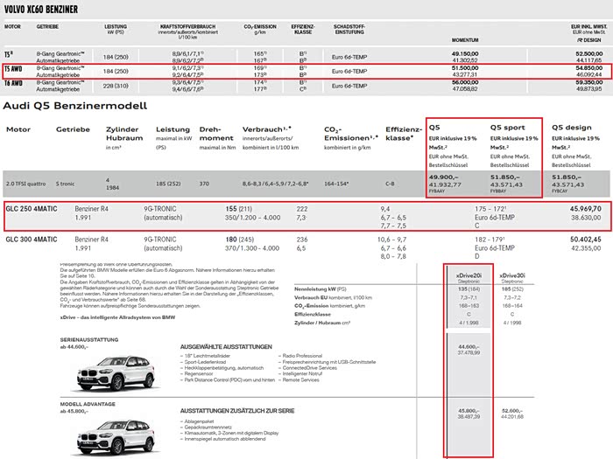Click the GLC 250 4MATIC model name
613x459 pixels.
32,209
